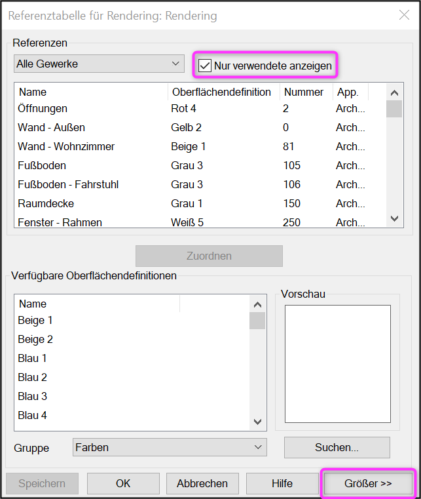The image size is (421, 499).
Task: Click the Größer >> button to expand dialog
Action: point(368,483)
